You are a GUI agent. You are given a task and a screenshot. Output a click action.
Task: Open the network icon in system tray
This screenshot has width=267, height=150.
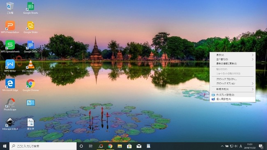tap(232, 146)
